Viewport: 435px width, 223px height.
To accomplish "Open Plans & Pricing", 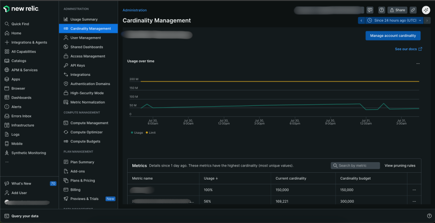I will pos(79,181).
